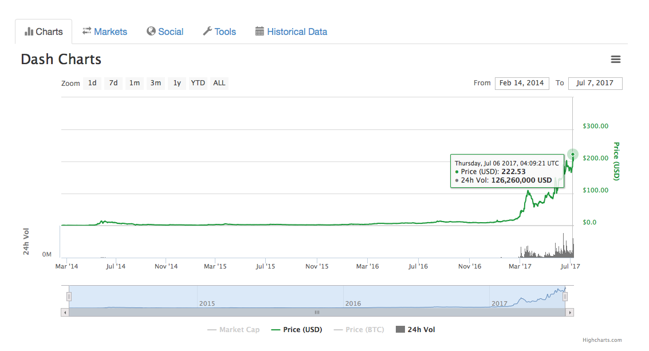Click the 24h Vol axis title
This screenshot has height=351, width=649.
point(26,241)
